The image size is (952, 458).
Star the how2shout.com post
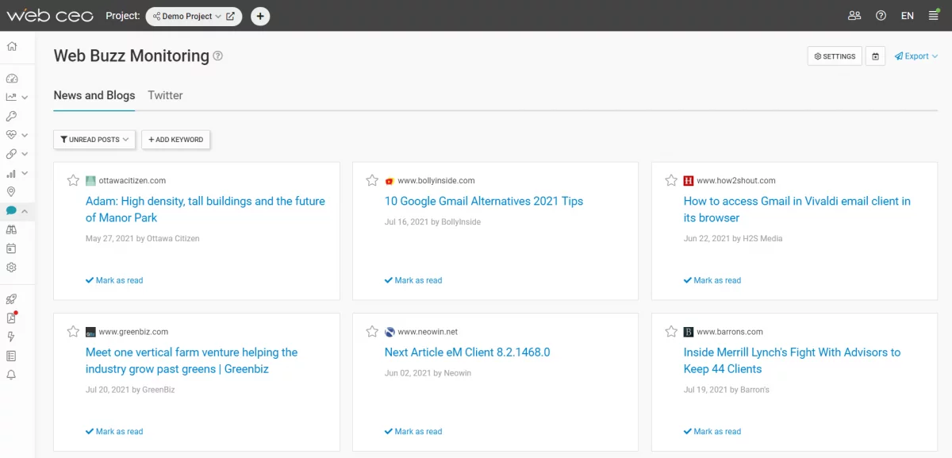671,180
